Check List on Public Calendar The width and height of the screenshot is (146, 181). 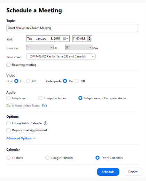point(8,123)
